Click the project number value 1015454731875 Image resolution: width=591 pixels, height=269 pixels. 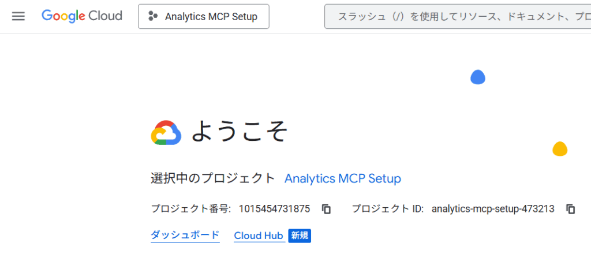pyautogui.click(x=275, y=209)
